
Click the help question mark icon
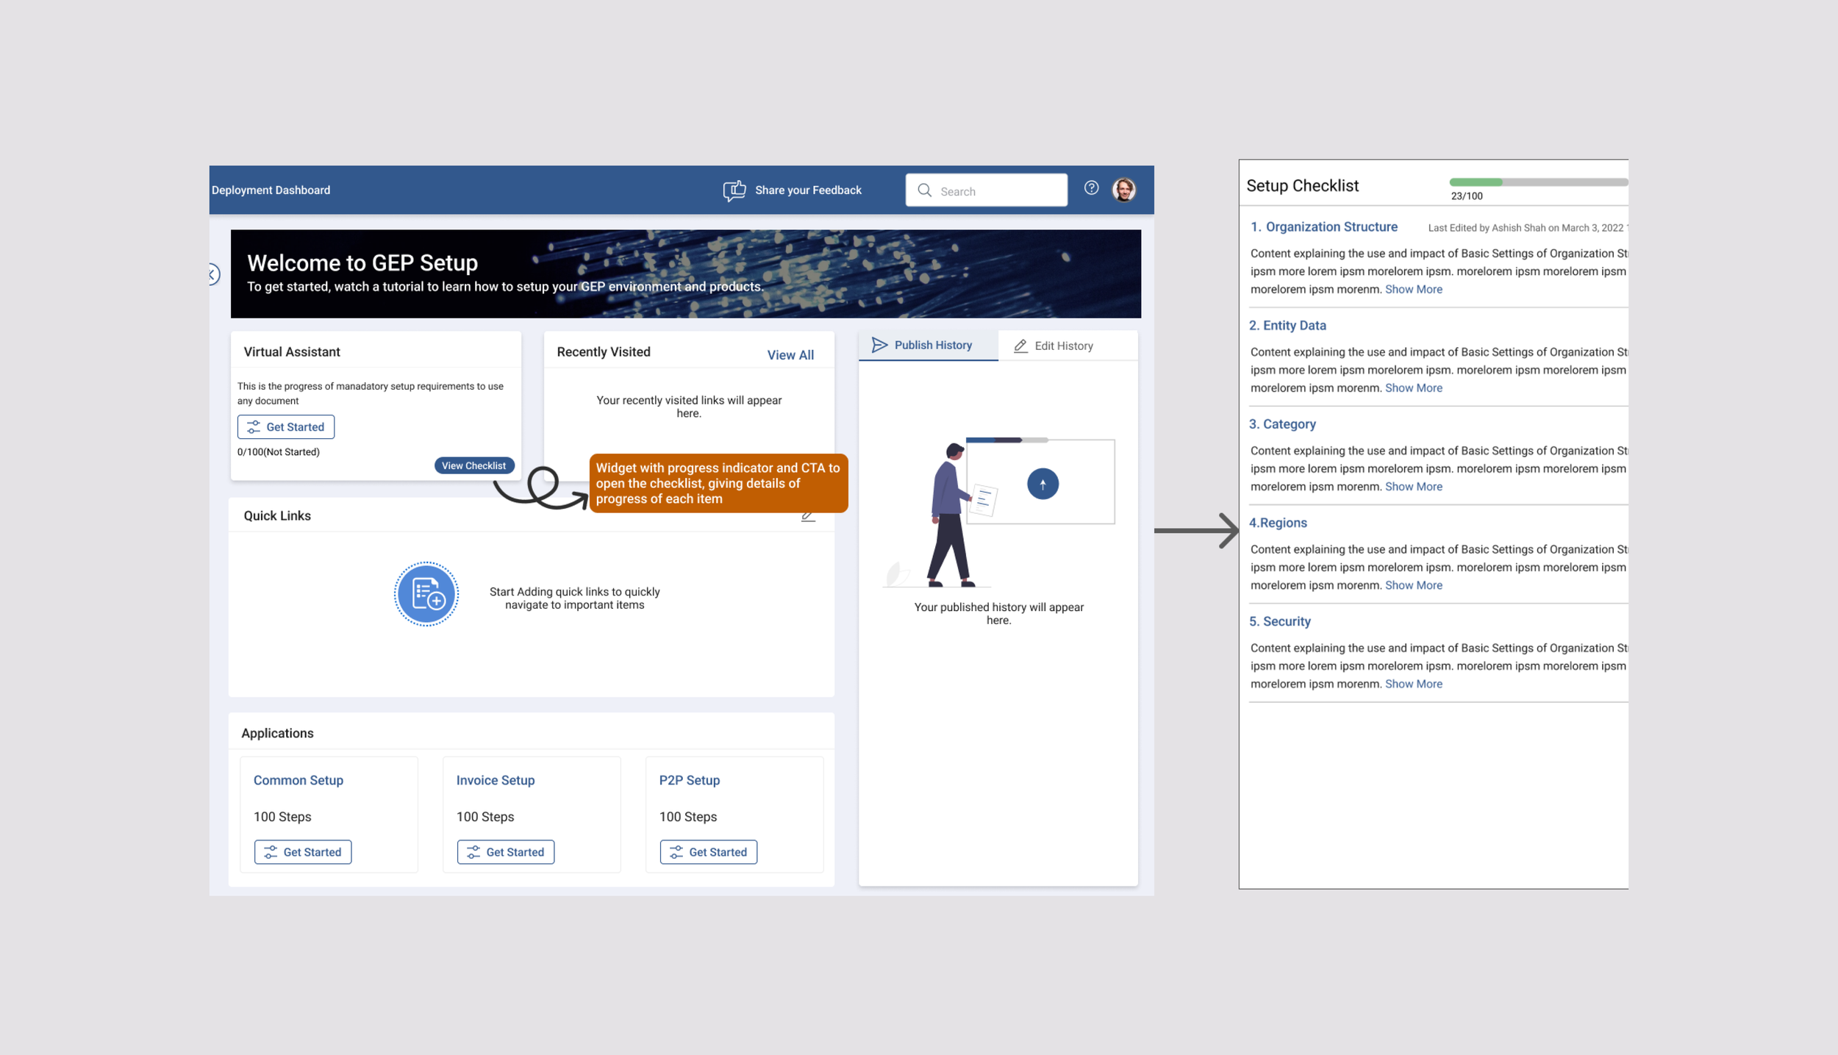coord(1091,188)
